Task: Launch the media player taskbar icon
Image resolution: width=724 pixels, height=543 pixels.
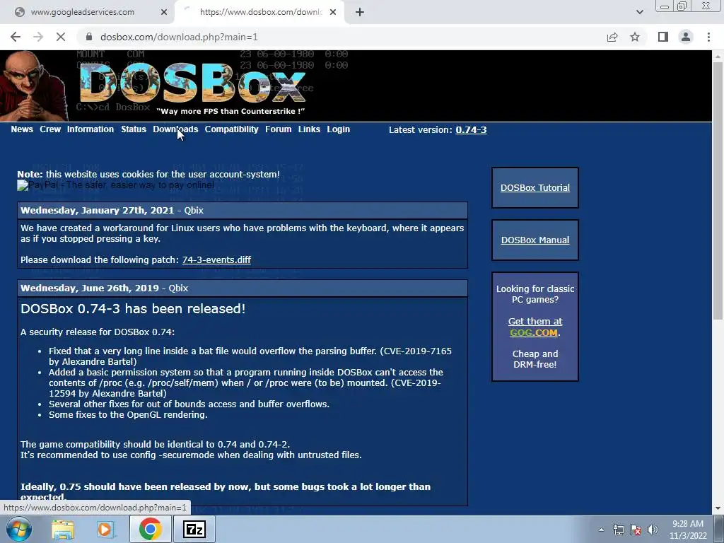Action: 105,530
